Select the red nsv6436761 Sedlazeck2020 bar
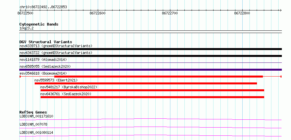This screenshot has height=140, width=291. (x=152, y=97)
